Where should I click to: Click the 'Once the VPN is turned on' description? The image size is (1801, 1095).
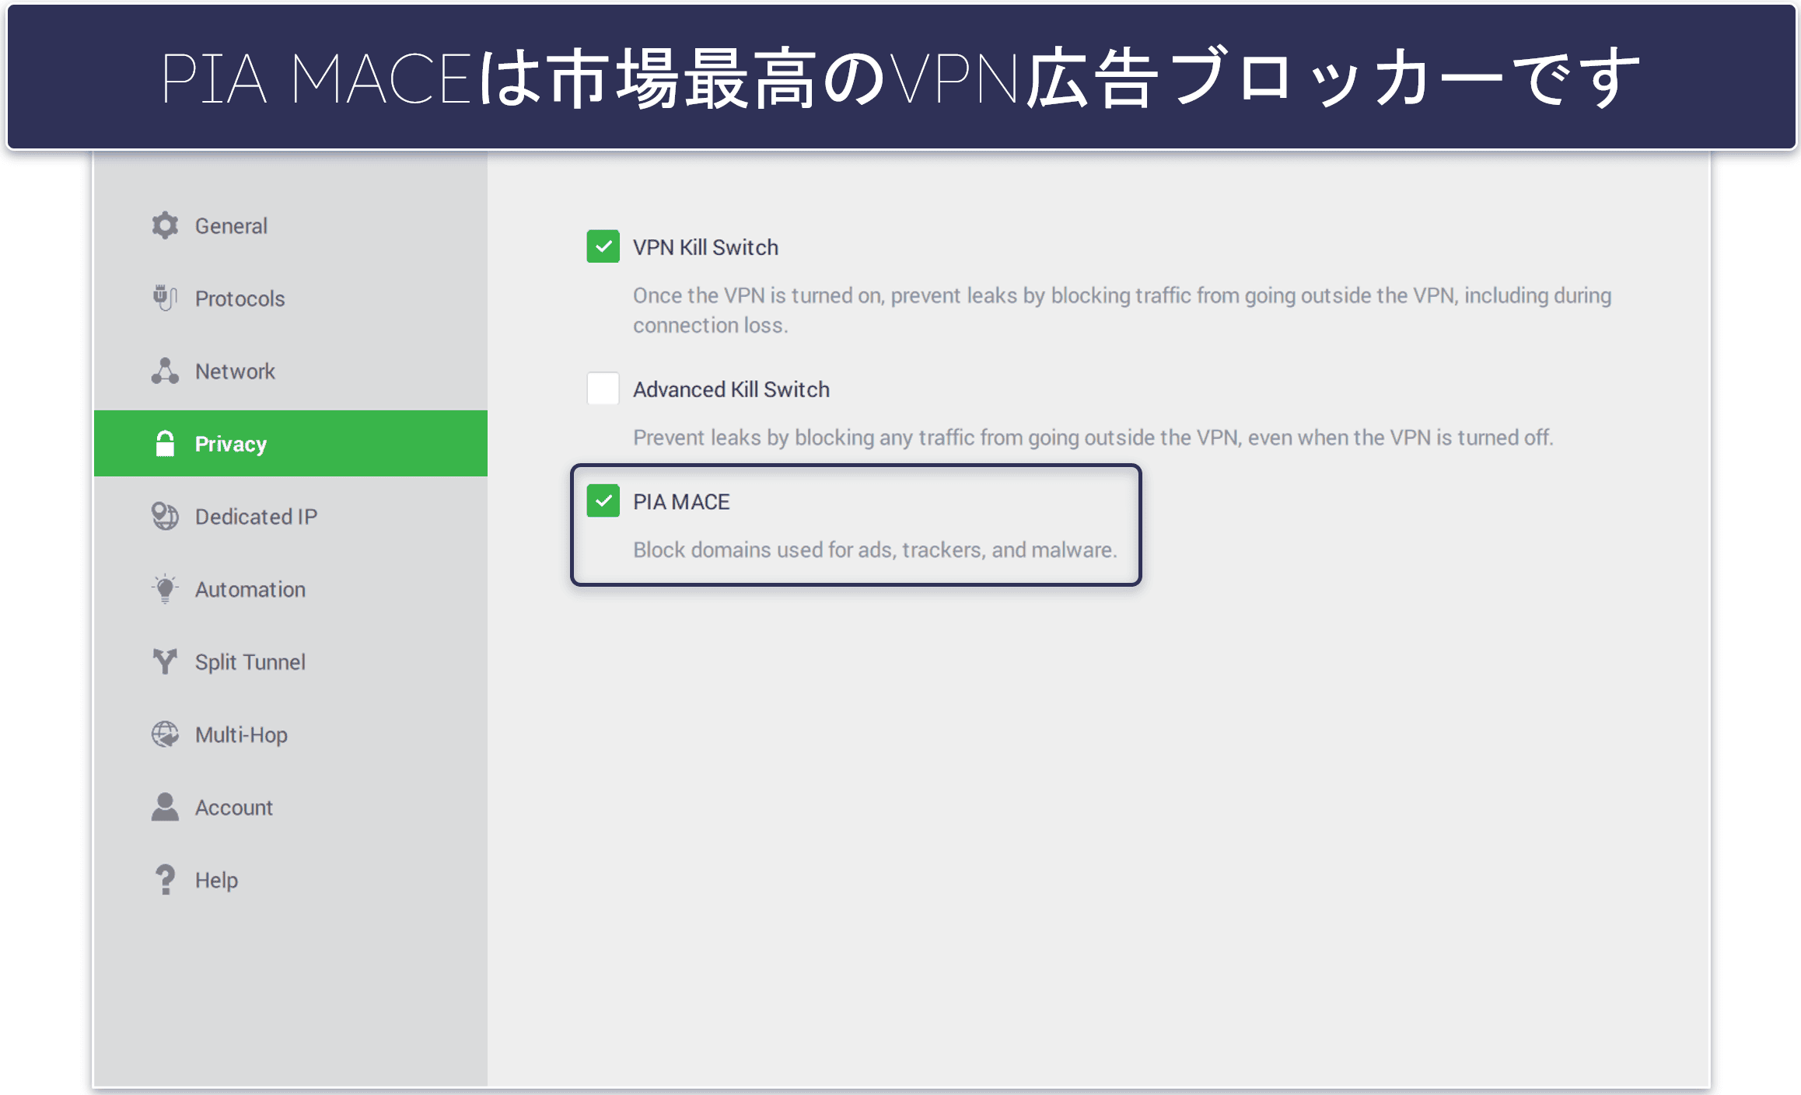tap(1122, 310)
